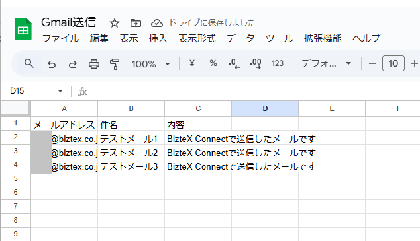Screen dimensions: 420x241
Task: Select column A header
Action: [x=64, y=109]
